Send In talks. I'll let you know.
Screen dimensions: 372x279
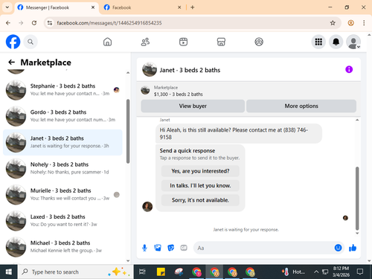tap(200, 185)
